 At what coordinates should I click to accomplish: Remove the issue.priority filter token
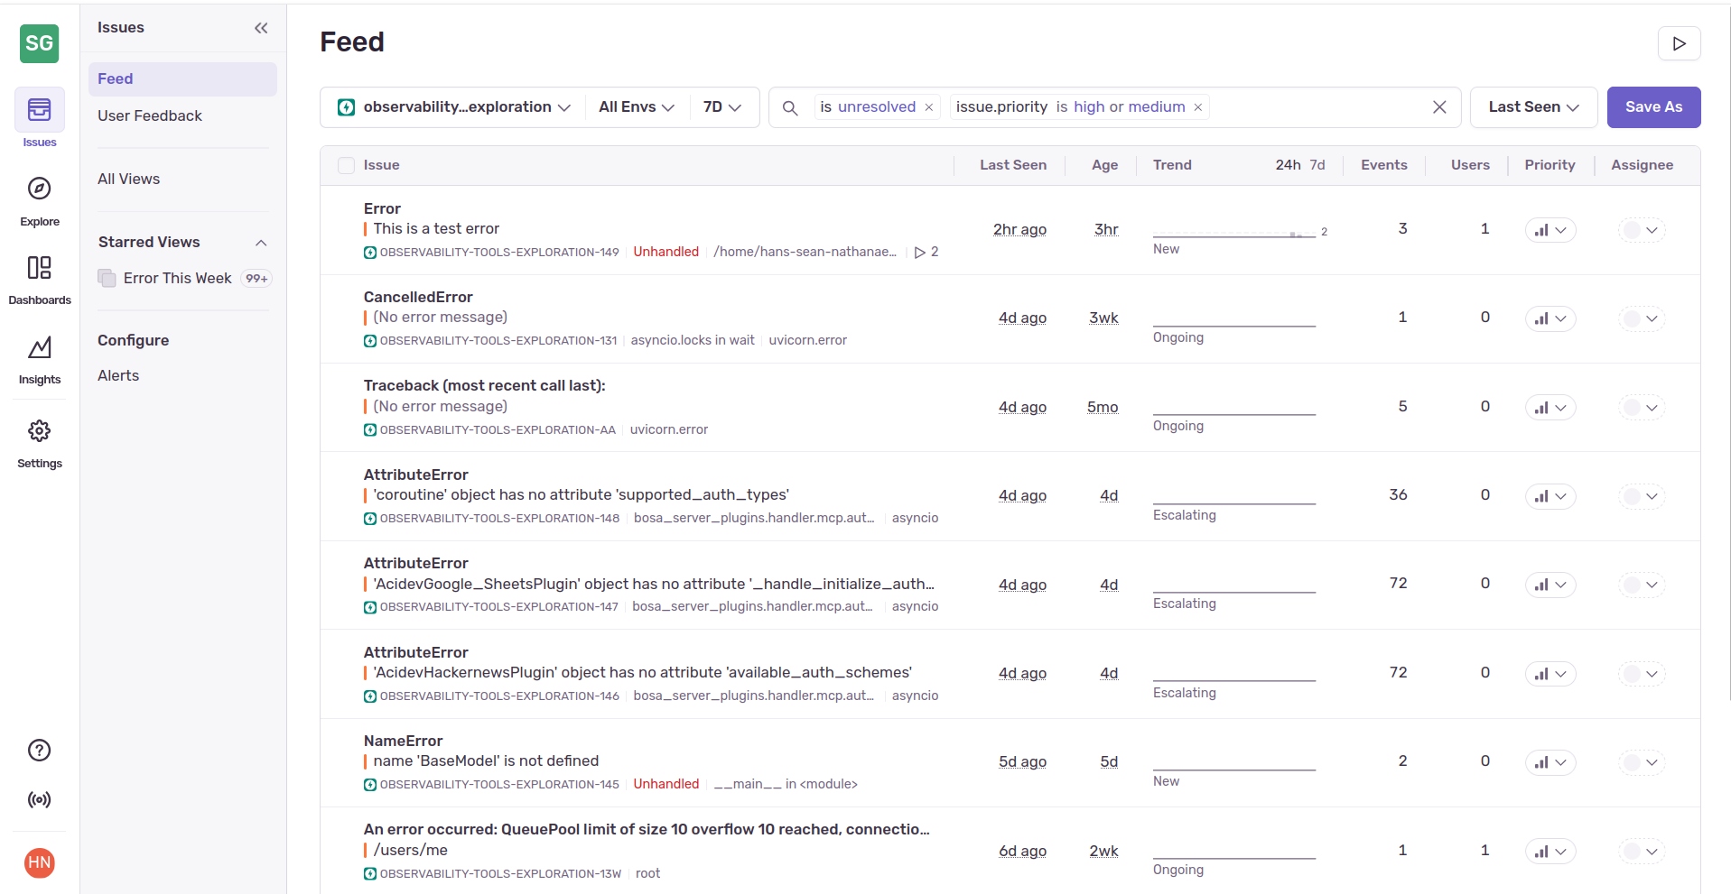coord(1198,107)
